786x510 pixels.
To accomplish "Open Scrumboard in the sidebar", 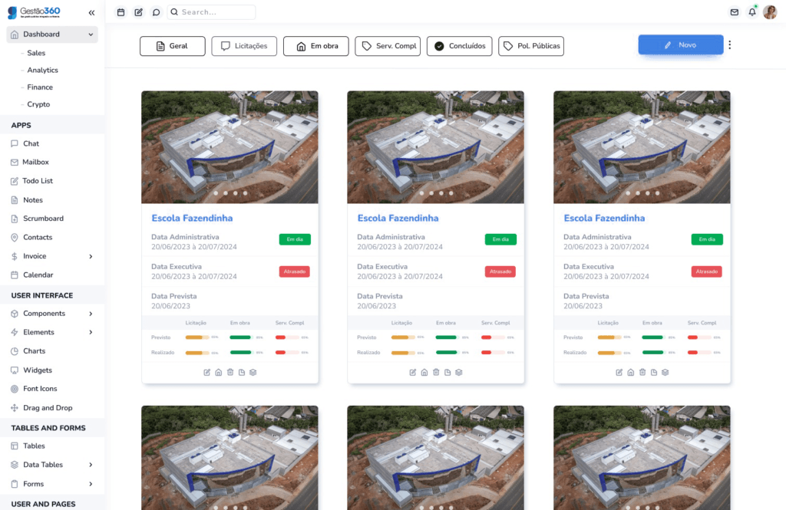I will coord(43,219).
